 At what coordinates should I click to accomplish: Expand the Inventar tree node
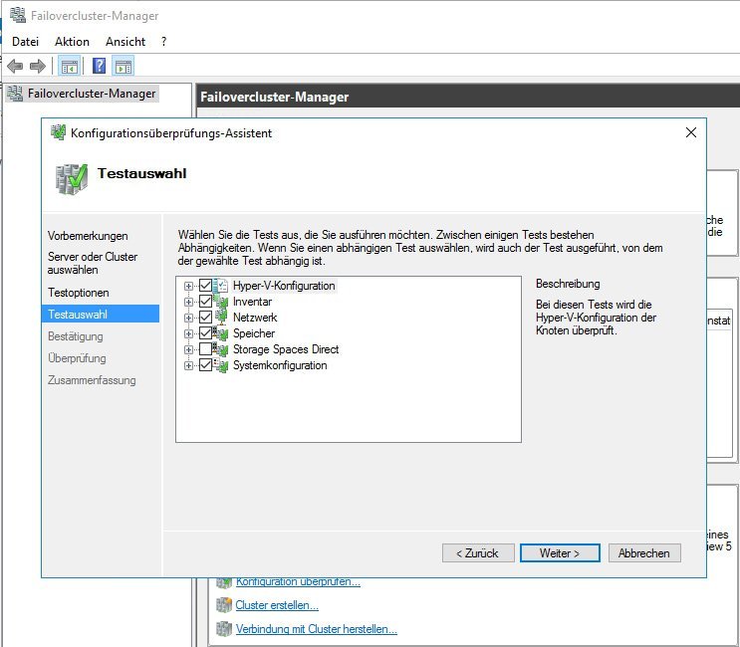pos(188,302)
